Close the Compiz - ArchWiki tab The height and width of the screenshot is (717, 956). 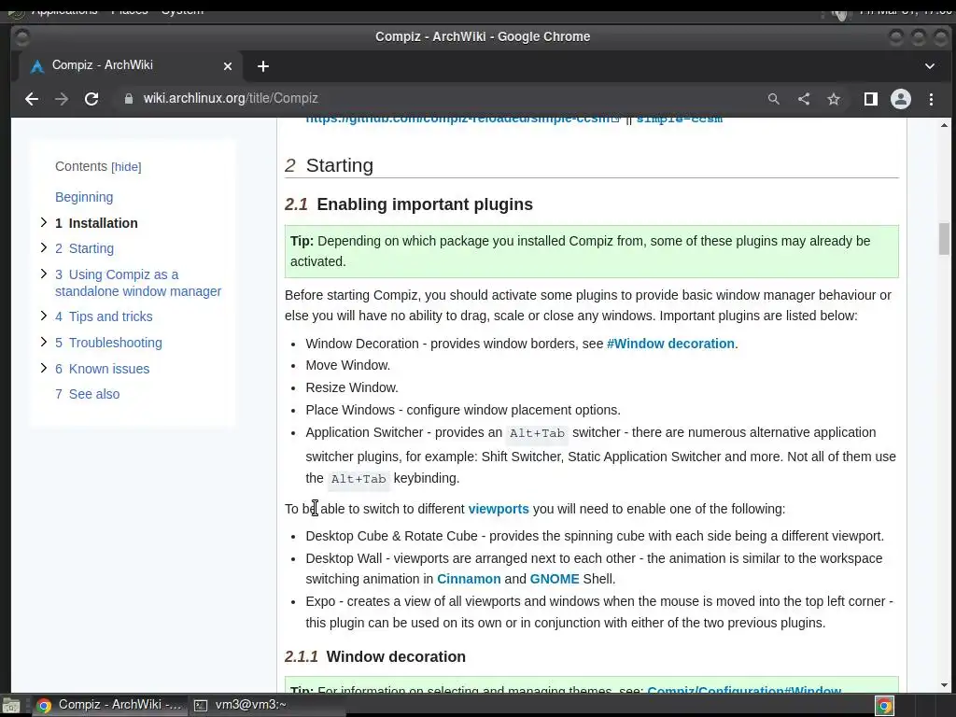tap(228, 66)
